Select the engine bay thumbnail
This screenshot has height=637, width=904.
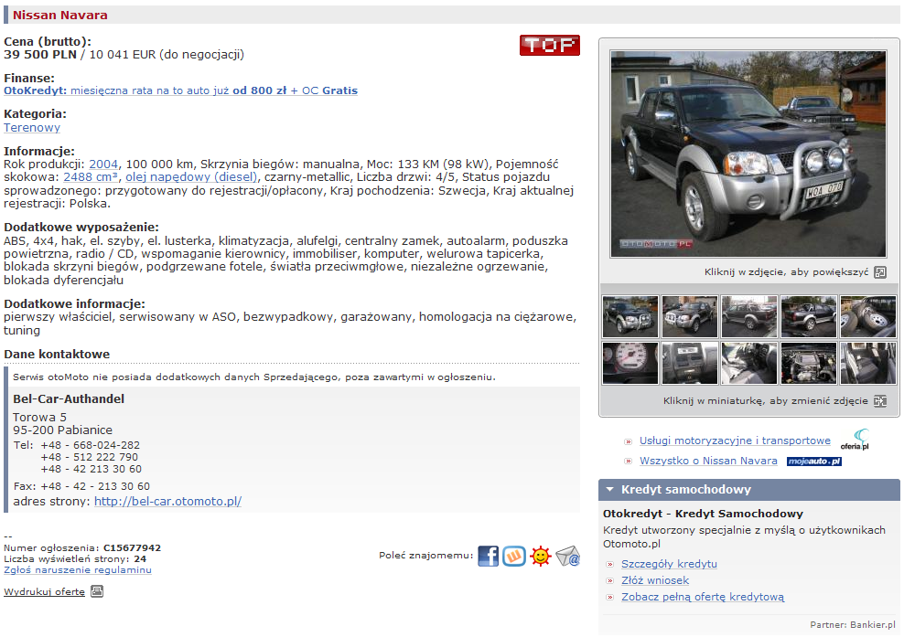(x=808, y=363)
